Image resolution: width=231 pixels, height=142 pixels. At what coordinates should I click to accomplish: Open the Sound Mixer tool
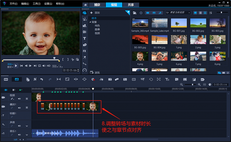click(x=101, y=79)
